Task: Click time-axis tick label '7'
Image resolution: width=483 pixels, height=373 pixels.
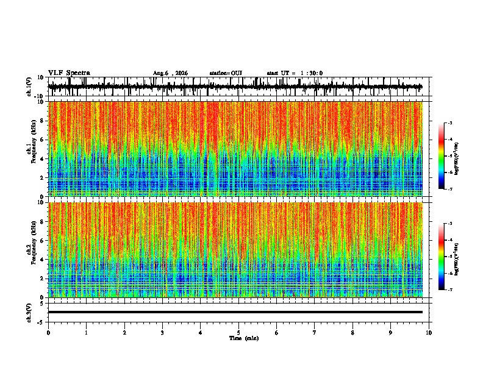Action: 315,333
